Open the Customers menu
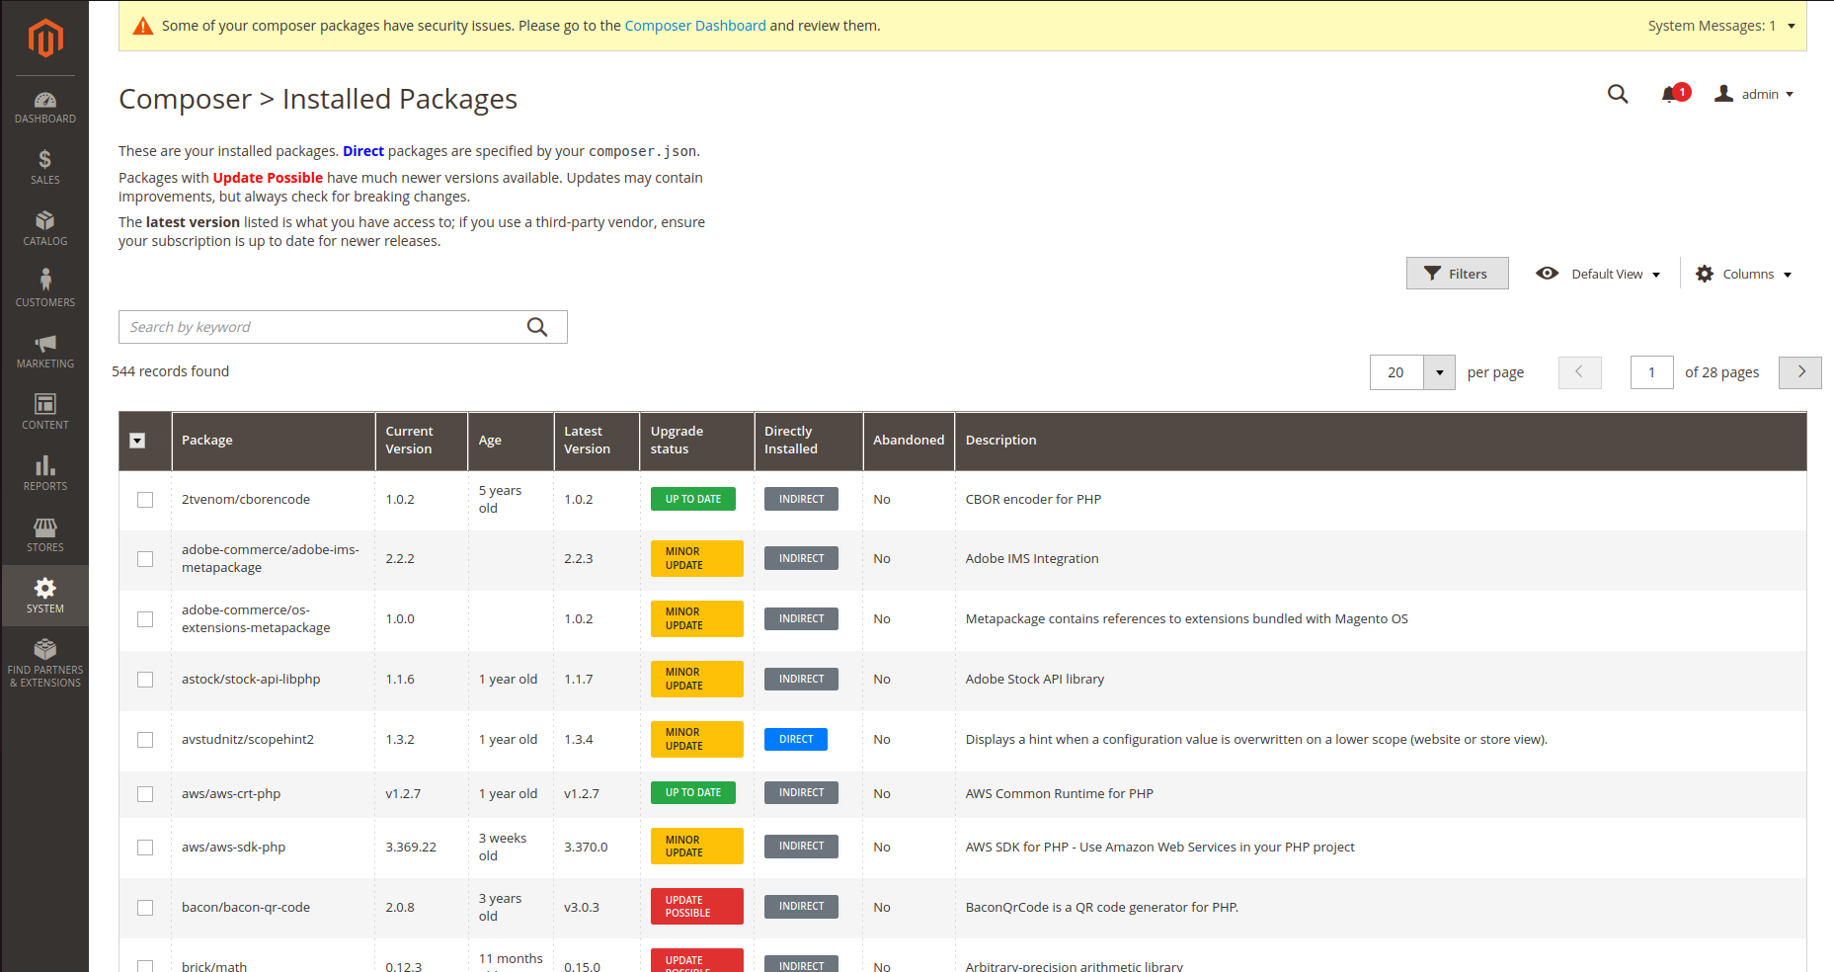Viewport: 1834px width, 972px height. point(45,290)
